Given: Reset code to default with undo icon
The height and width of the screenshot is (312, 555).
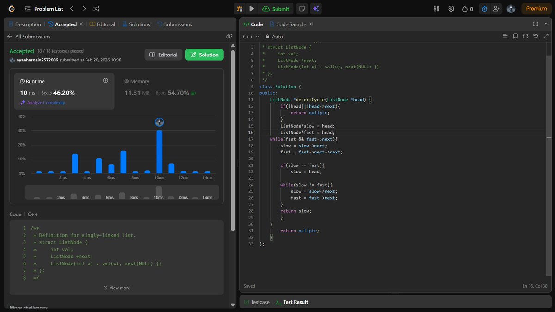Looking at the screenshot, I should 536,36.
